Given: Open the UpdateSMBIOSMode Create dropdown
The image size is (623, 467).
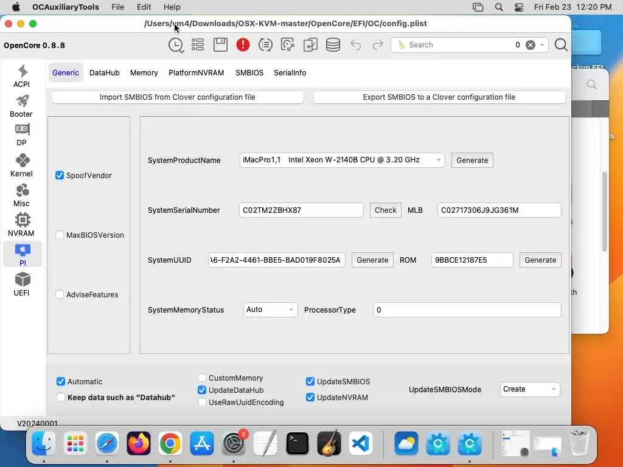Looking at the screenshot, I should pyautogui.click(x=530, y=389).
